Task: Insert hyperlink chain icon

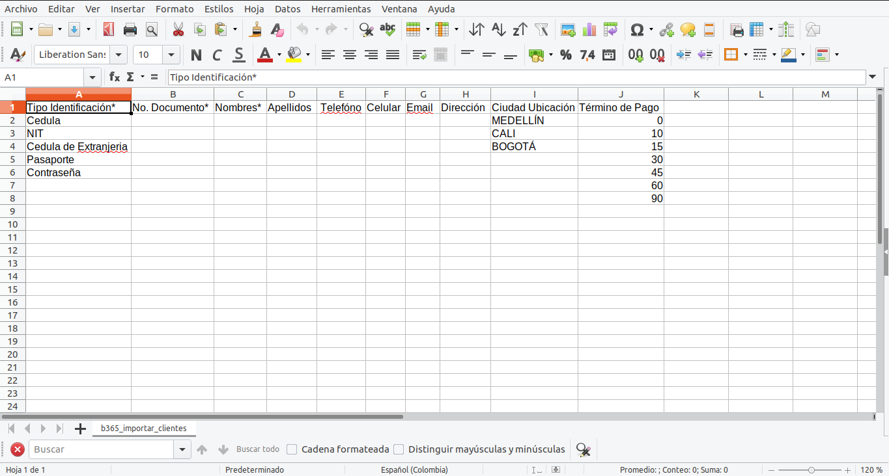Action: (666, 29)
